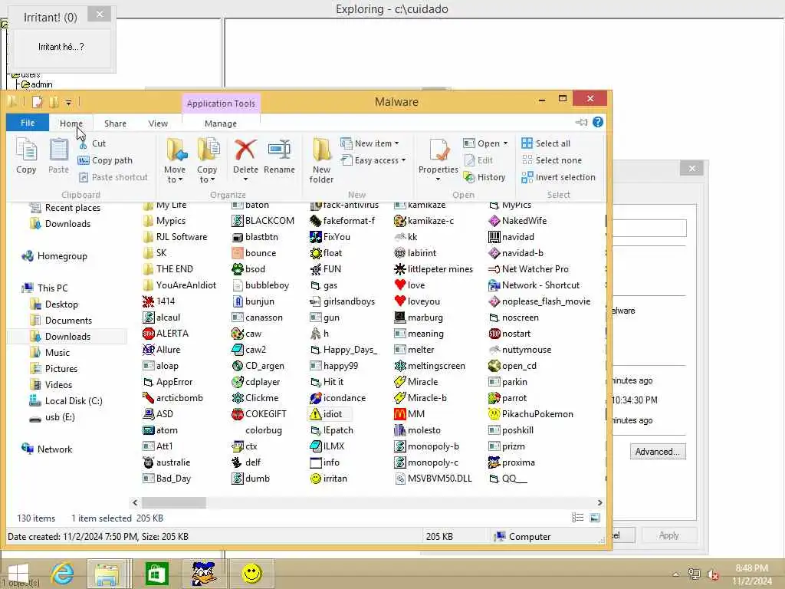Click the Properties icon
Image resolution: width=785 pixels, height=589 pixels.
pyautogui.click(x=438, y=151)
